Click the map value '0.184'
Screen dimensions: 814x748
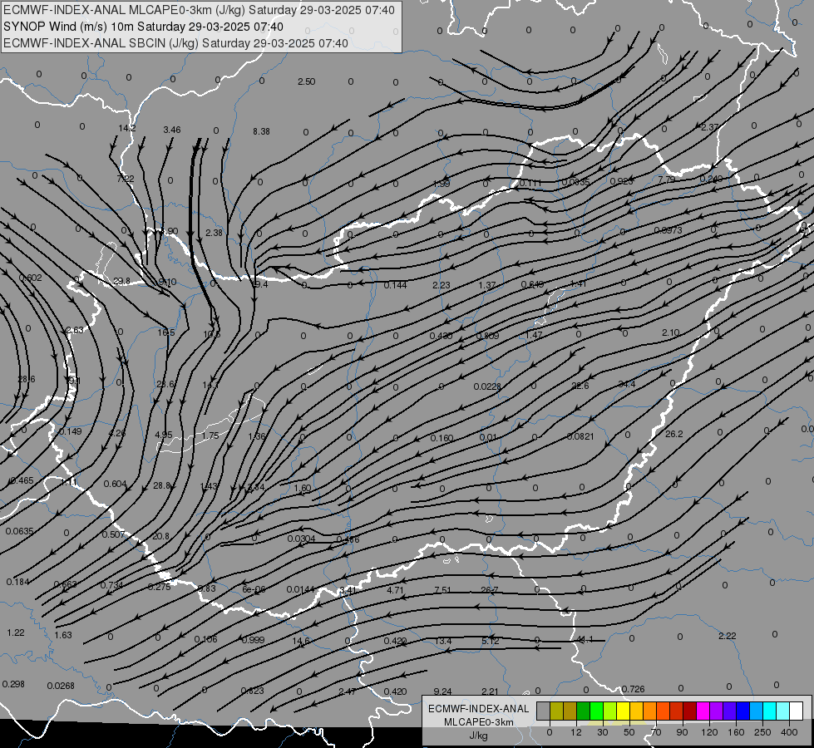pyautogui.click(x=17, y=582)
